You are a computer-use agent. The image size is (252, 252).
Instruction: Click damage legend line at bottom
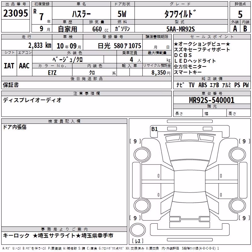coord(111,249)
